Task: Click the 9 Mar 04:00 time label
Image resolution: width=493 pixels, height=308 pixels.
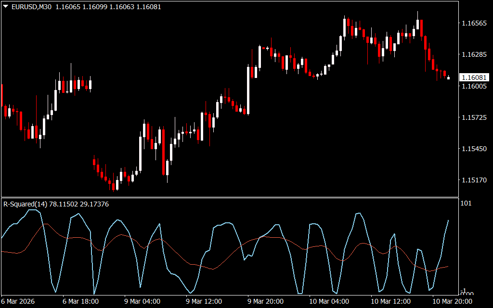Action: 142,302
